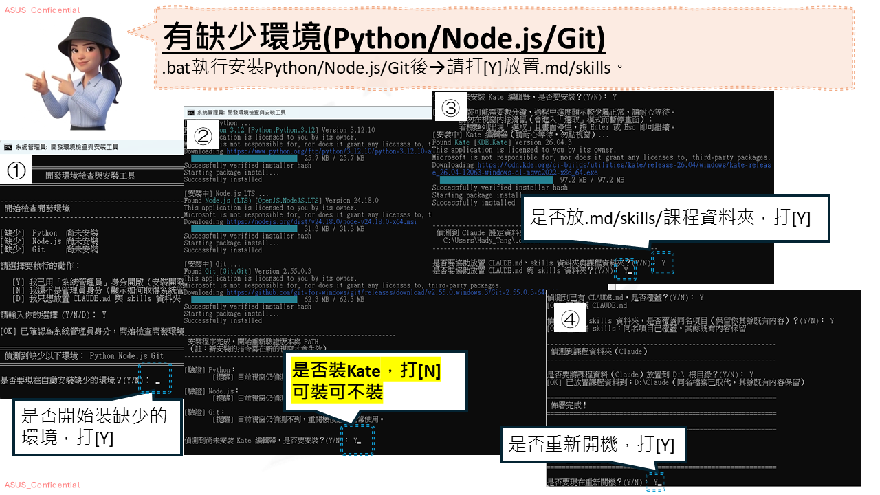880x495 pixels.
Task: Click the '偵測到缺少以下環境: Python Node.js Git' line
Action: pyautogui.click(x=85, y=356)
